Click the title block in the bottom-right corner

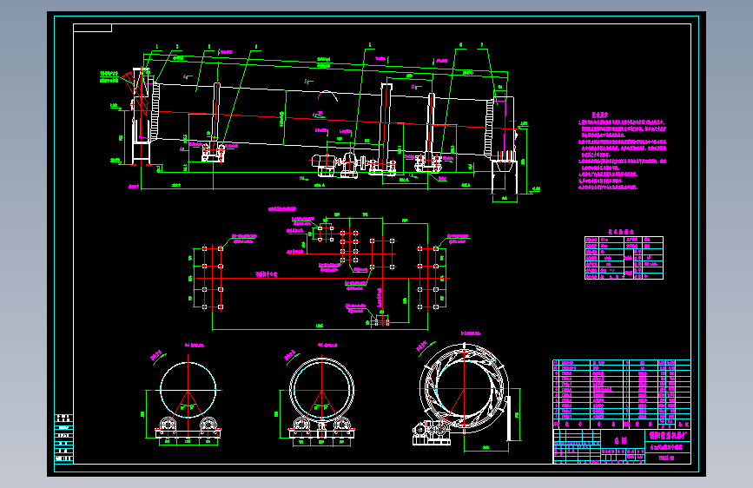click(x=621, y=446)
